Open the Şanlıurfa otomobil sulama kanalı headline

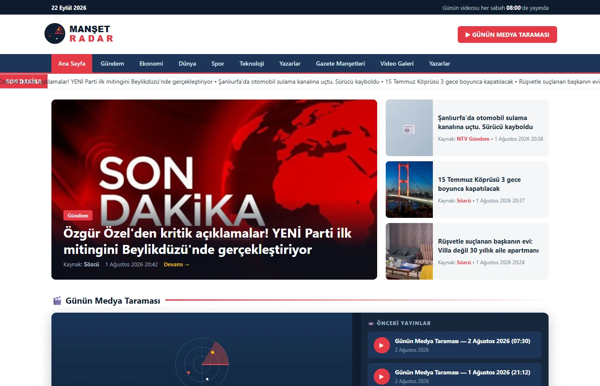point(486,122)
